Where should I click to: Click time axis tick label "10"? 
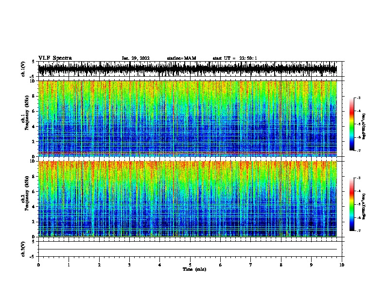tap(342, 265)
